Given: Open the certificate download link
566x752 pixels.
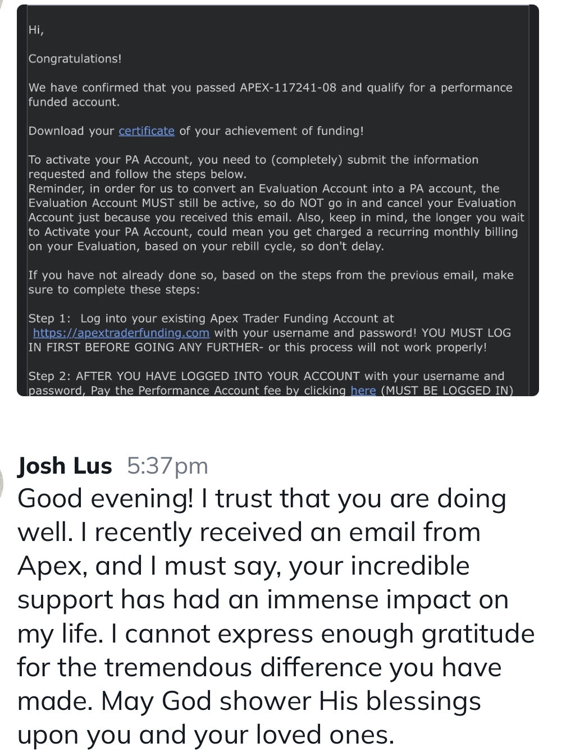Looking at the screenshot, I should (147, 131).
